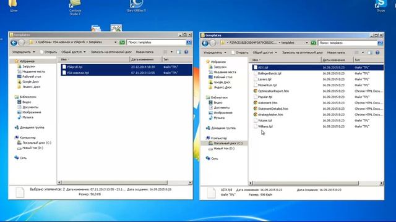396x222 pixels.
Task: Select Новый том (D:) in left window sidebar
Action: (x=30, y=148)
